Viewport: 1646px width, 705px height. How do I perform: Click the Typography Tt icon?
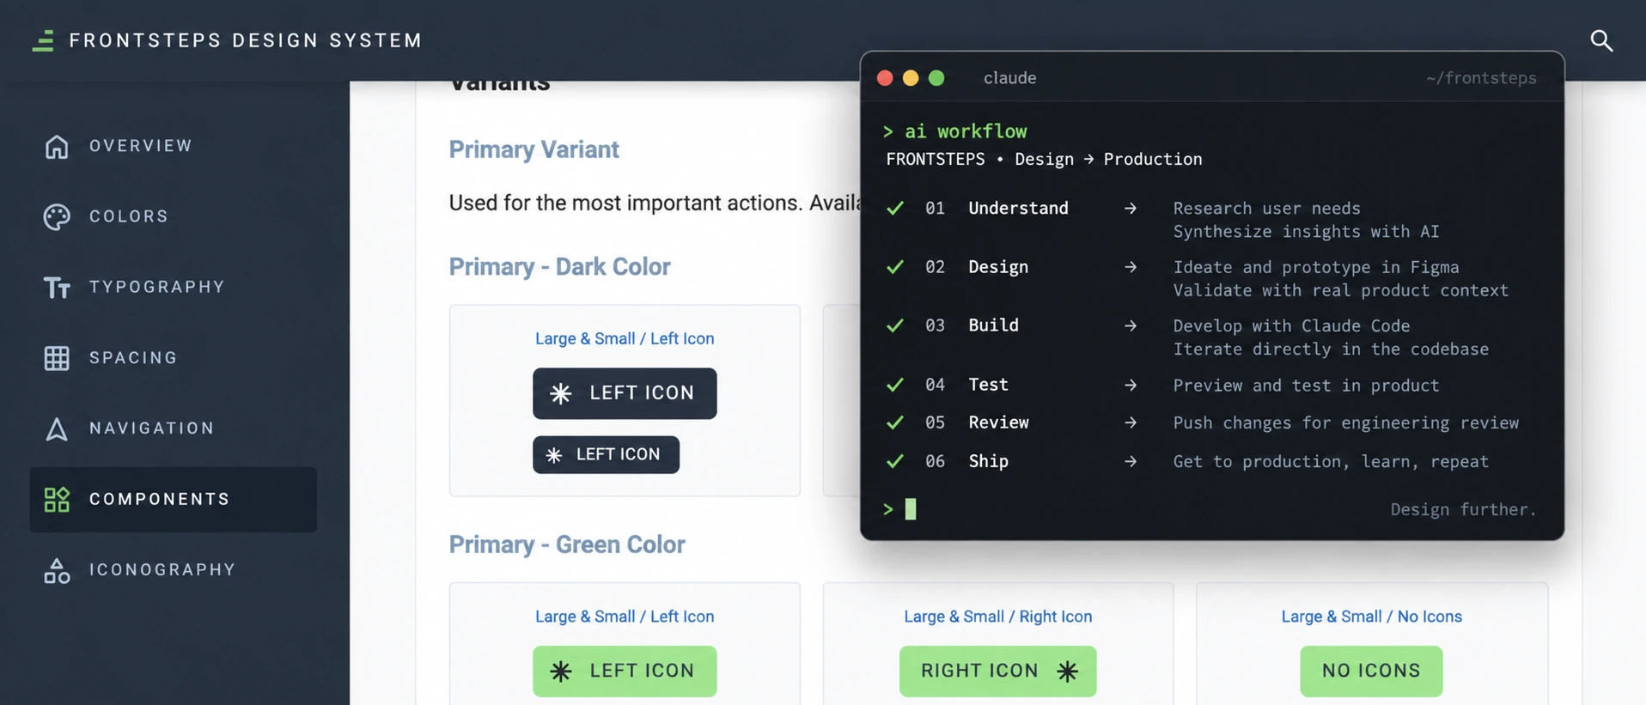(57, 288)
